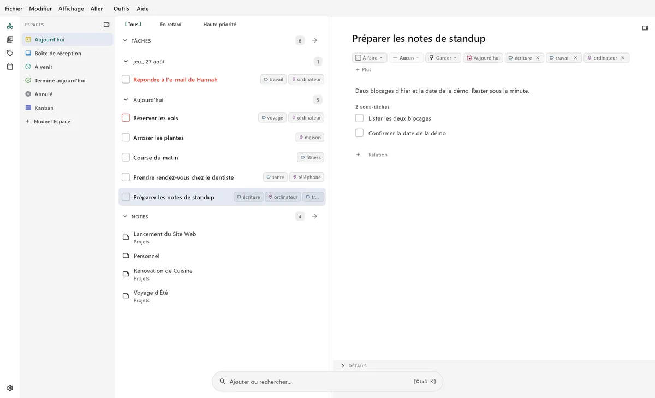Open the notes library icon in left rail

pyautogui.click(x=10, y=39)
